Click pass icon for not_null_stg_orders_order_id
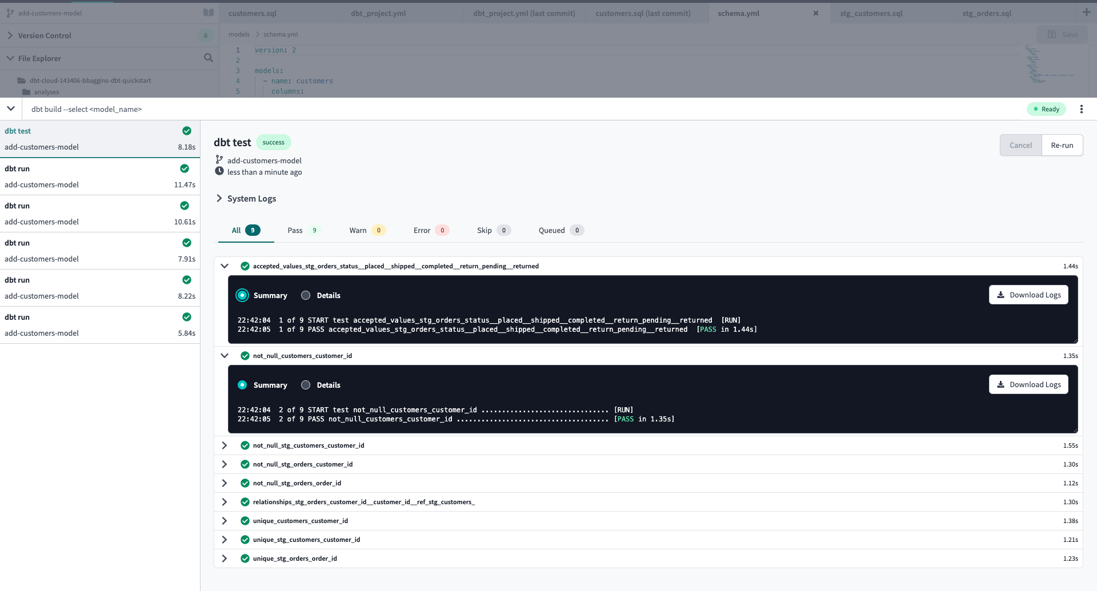Screen dimensions: 1097x591 245,483
